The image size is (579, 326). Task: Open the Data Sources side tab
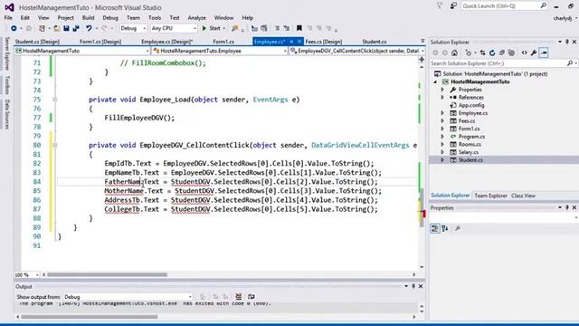pyautogui.click(x=6, y=113)
